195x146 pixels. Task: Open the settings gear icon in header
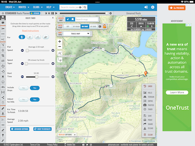pos(152,7)
